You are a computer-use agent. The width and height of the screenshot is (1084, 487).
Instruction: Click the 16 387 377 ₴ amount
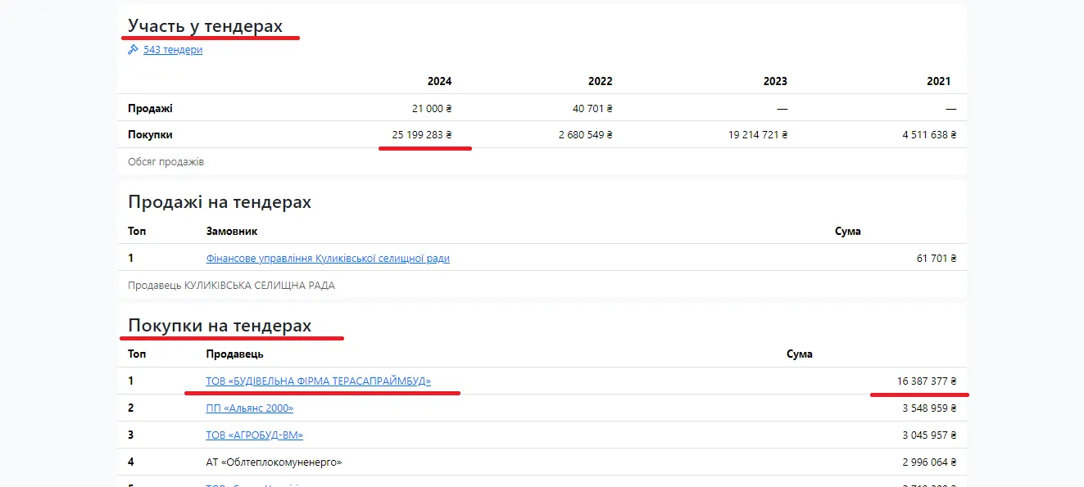926,381
